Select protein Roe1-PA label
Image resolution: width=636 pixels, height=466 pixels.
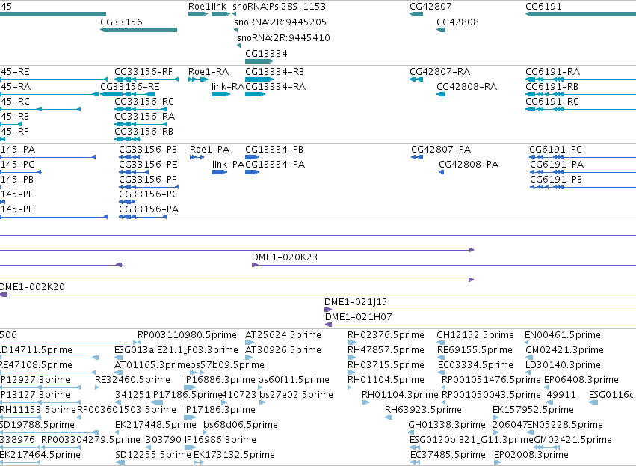pos(209,150)
